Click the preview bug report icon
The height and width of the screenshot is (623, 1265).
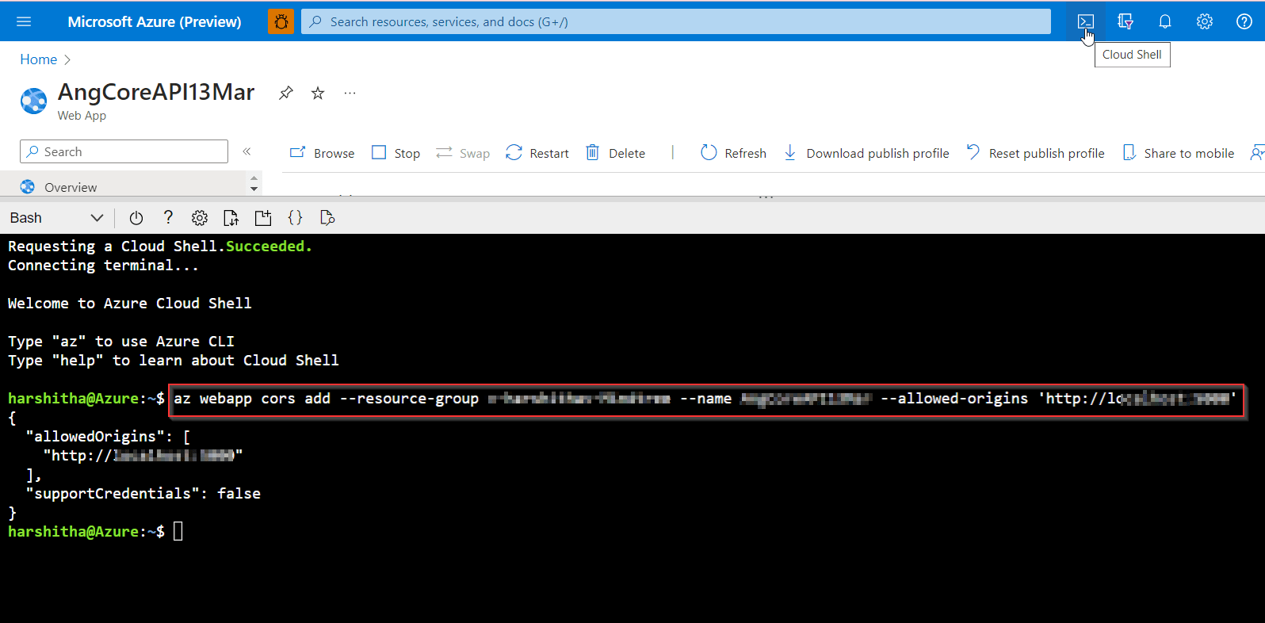tap(281, 21)
